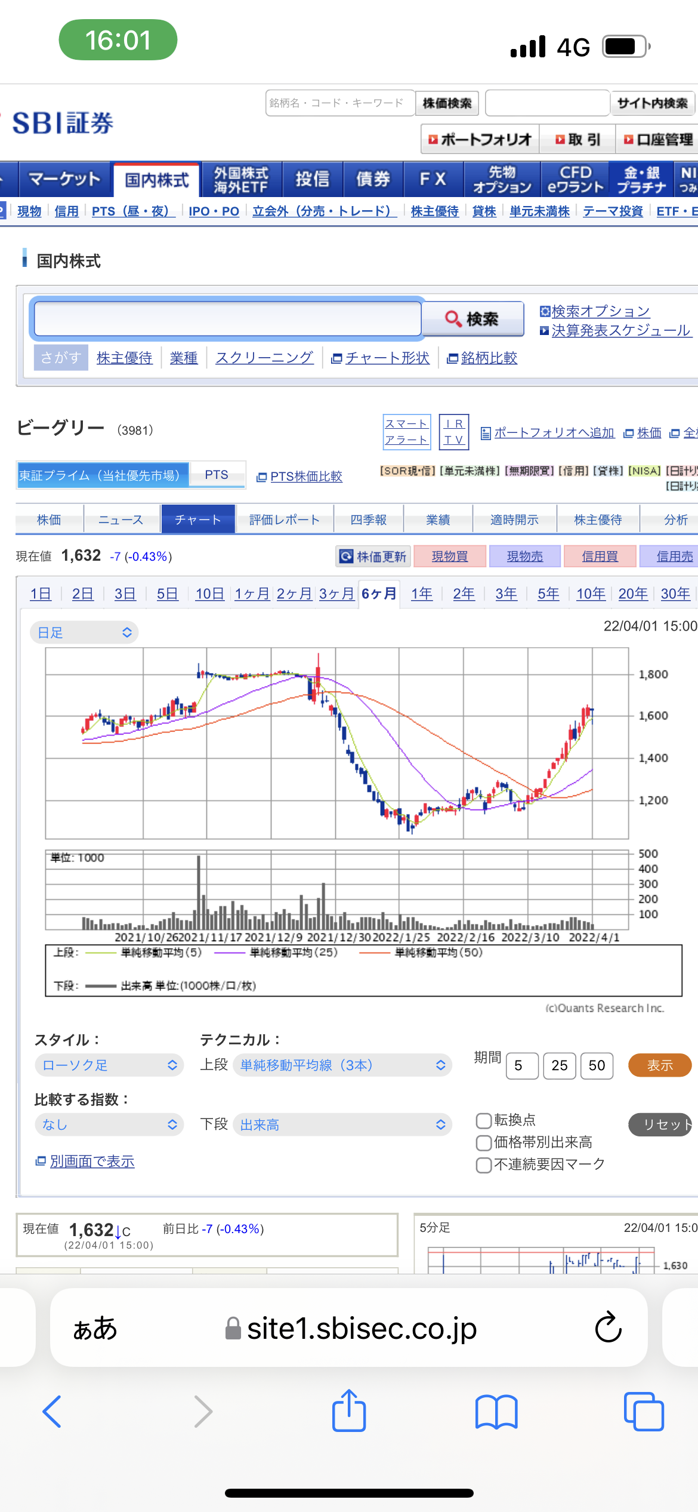Open Safari bookmarks book icon
The image size is (698, 1512).
[496, 1412]
